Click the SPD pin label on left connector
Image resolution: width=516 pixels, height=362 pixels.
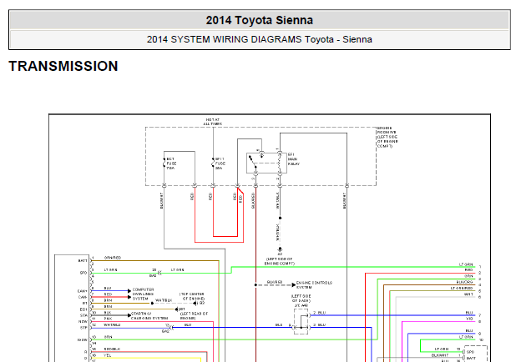click(83, 273)
